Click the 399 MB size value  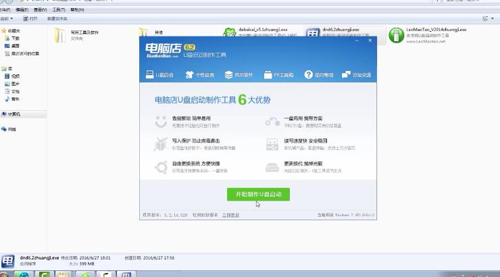(86, 264)
